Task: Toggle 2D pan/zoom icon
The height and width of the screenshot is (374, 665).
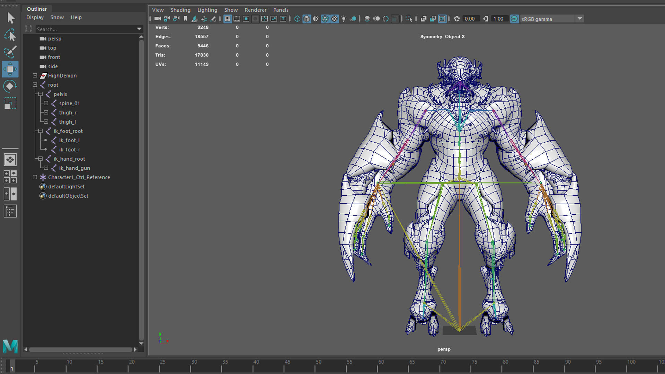Action: [x=204, y=19]
